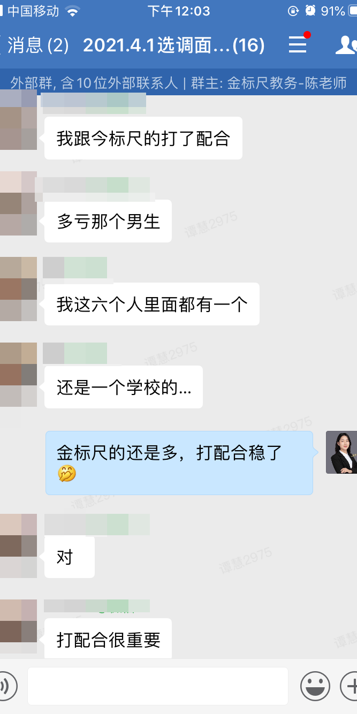Select message 还是一个学校的...

coord(124,387)
